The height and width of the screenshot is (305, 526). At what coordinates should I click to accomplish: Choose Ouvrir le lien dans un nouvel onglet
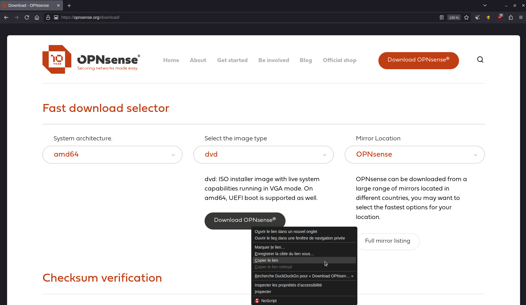(304, 232)
